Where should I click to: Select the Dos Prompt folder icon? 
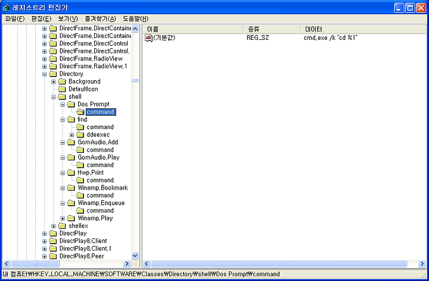(x=71, y=105)
